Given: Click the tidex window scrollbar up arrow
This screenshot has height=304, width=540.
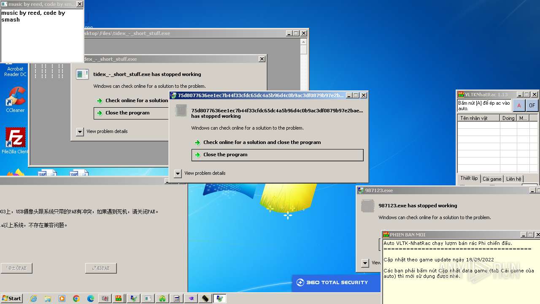Looking at the screenshot, I should 304,41.
